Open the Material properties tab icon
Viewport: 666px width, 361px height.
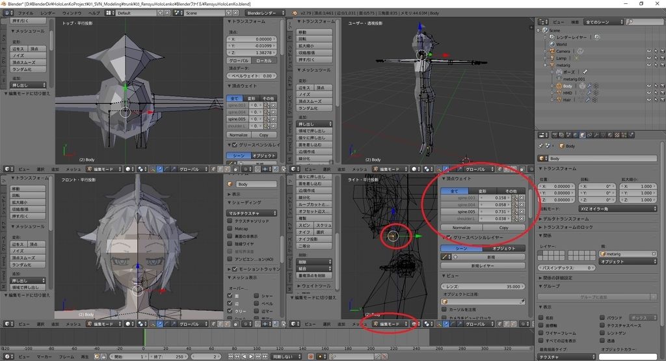610,135
